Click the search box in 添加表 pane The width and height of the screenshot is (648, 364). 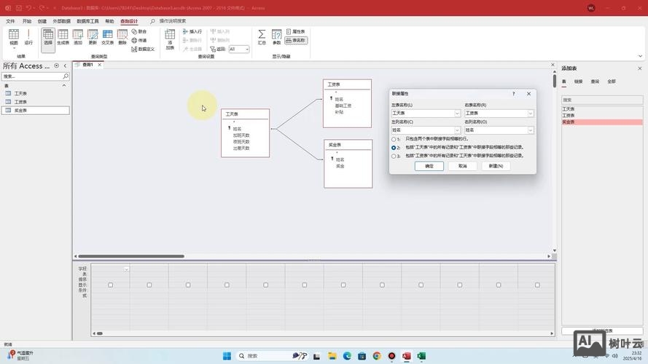click(601, 100)
